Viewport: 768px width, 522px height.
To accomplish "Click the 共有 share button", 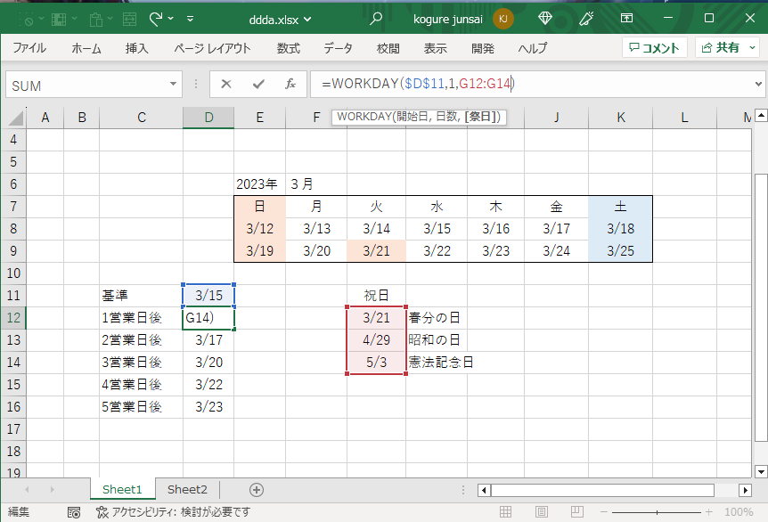I will (x=723, y=48).
